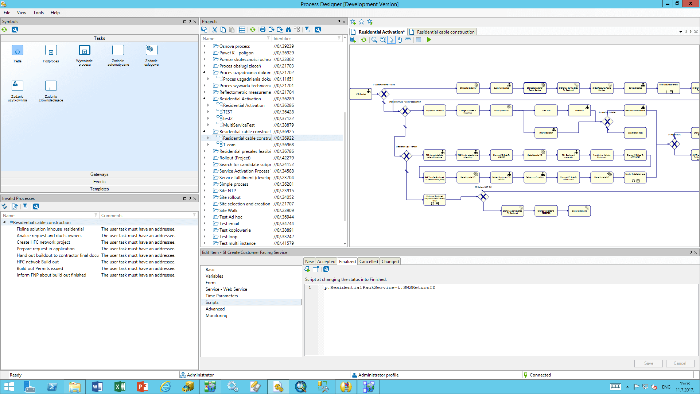Click the Projects panel vertical scrollbar

(x=345, y=167)
